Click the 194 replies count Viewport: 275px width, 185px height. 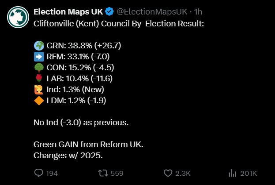point(52,174)
